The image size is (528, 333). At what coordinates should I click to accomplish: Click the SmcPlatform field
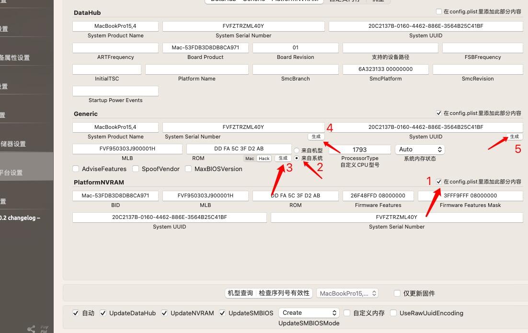pos(386,69)
